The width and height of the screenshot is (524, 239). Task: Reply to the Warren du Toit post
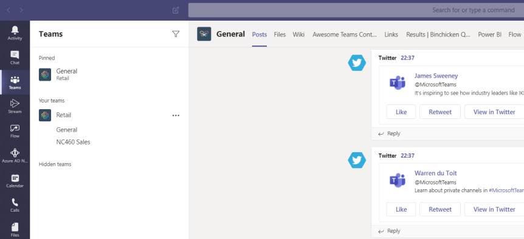click(x=389, y=231)
